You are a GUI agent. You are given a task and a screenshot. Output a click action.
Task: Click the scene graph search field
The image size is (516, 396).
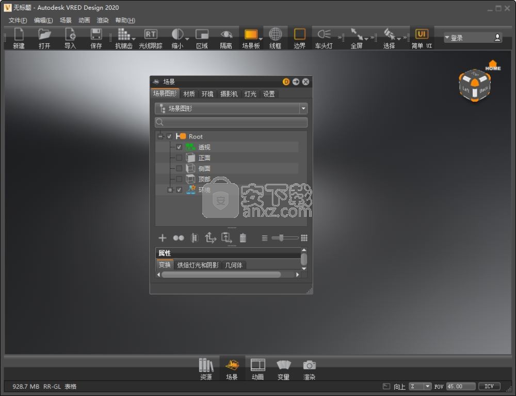(x=231, y=122)
